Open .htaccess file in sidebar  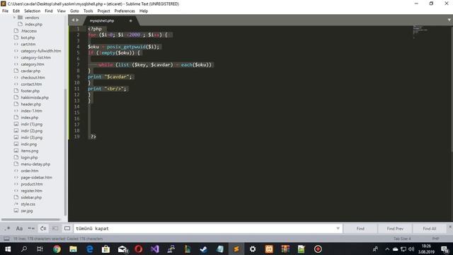(28, 31)
